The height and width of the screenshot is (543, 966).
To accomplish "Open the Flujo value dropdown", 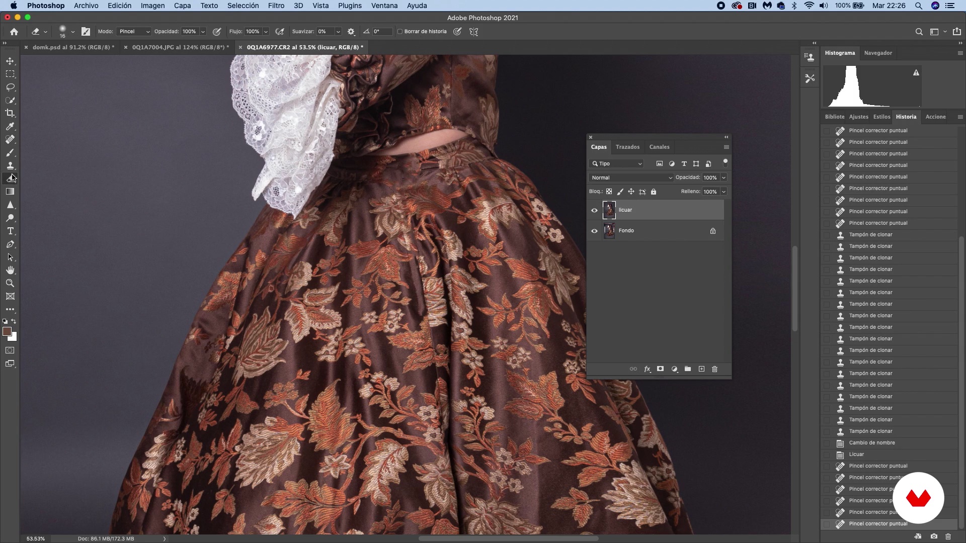I will pos(266,32).
